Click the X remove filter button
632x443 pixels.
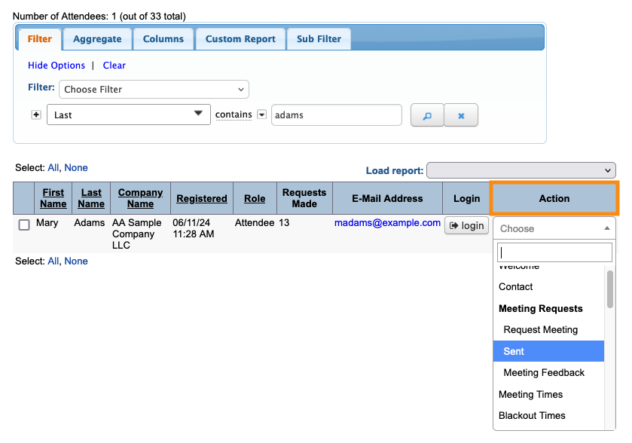(x=461, y=115)
